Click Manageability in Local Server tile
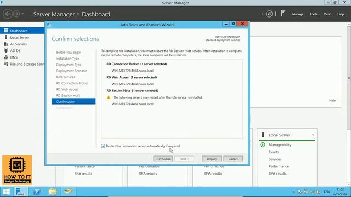This screenshot has height=197, width=351. [280, 144]
